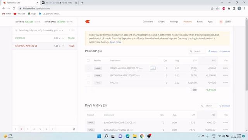Tick the BANDHANBNK APR 320 CE checkbox
This screenshot has width=248, height=140.
88,68
